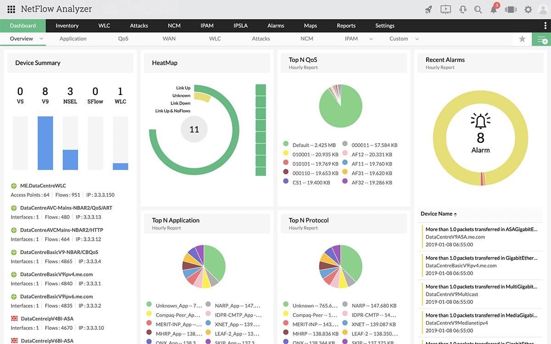Open the IPAM tab dropdown chevron
Viewport: 551px width, 344px height.
(371, 39)
